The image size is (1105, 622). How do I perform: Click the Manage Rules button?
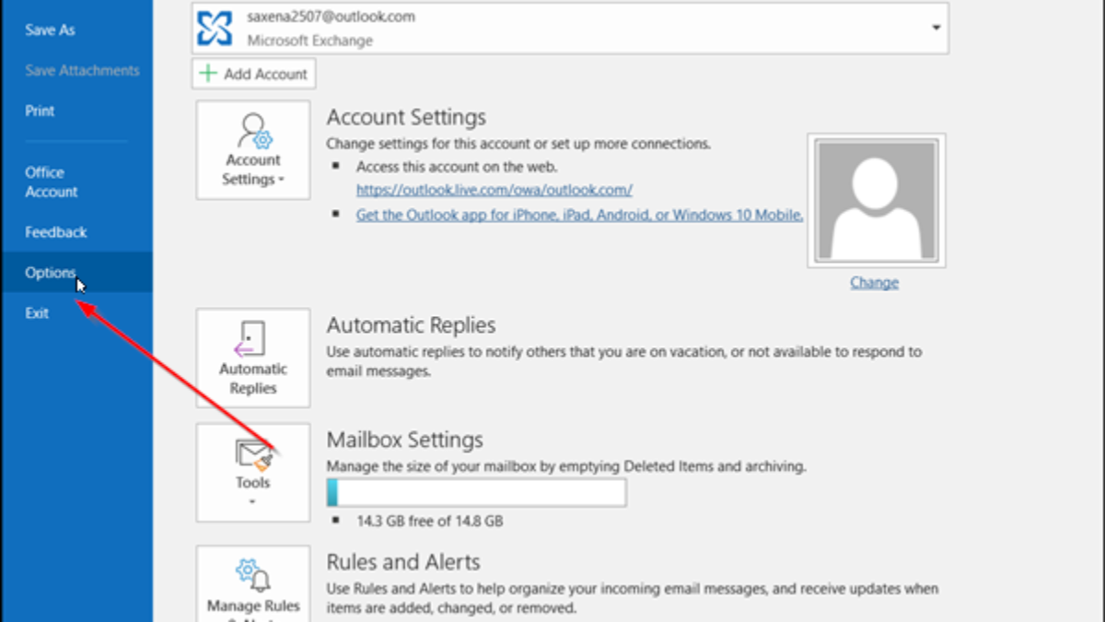pos(253,584)
